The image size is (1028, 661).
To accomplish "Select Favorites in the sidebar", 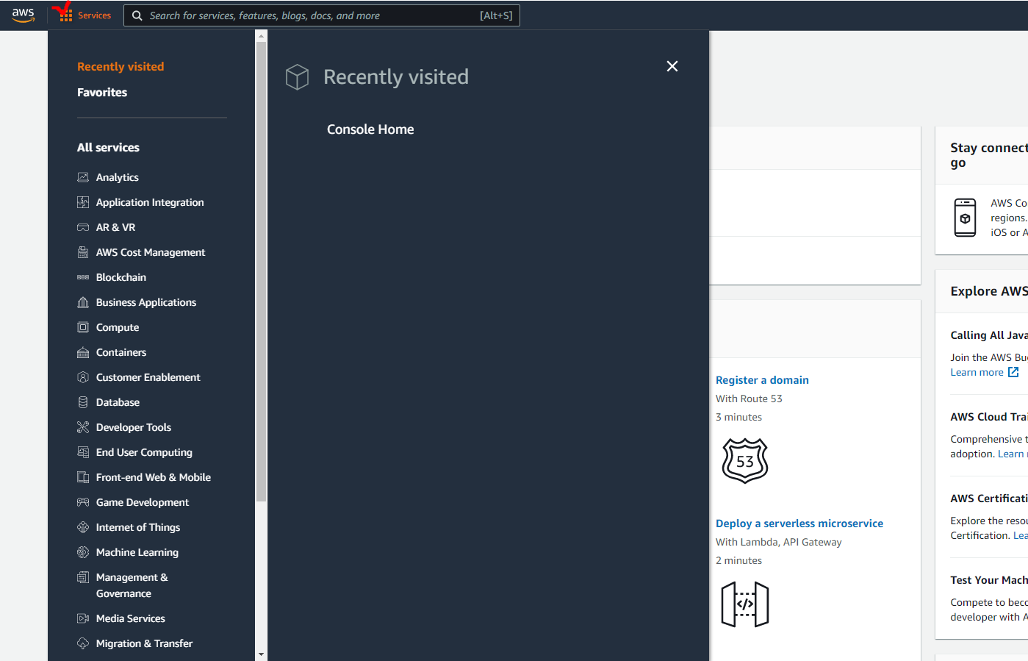I will (x=102, y=92).
